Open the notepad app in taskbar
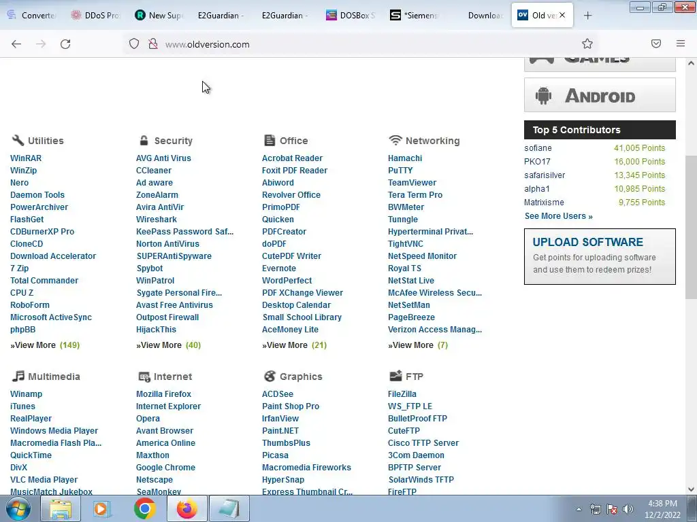The width and height of the screenshot is (697, 522). pyautogui.click(x=229, y=508)
